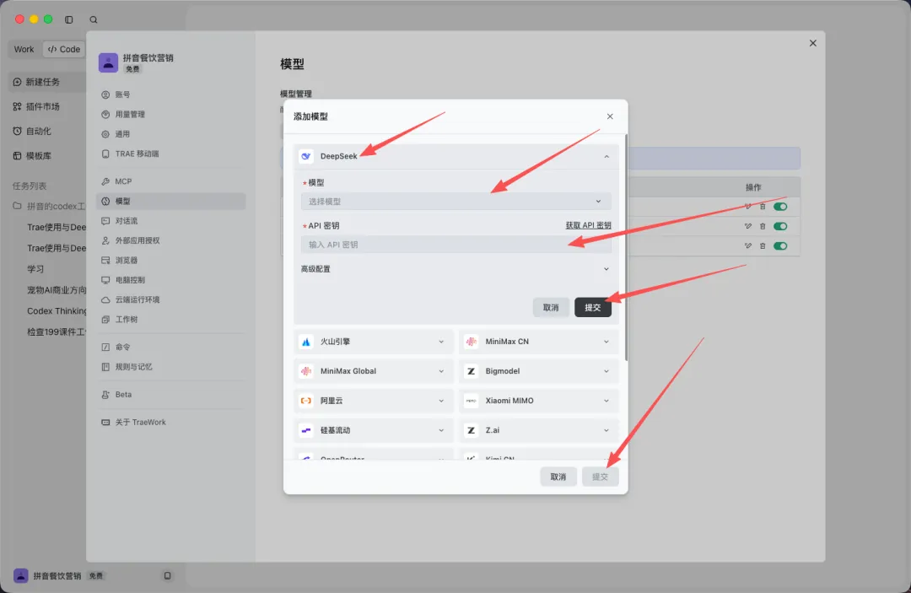
Task: Click the DeepSeek provider logo icon
Action: (306, 156)
